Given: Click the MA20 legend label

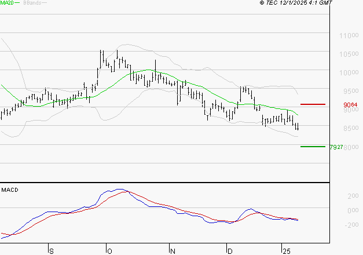Looking at the screenshot, I should pyautogui.click(x=7, y=3).
